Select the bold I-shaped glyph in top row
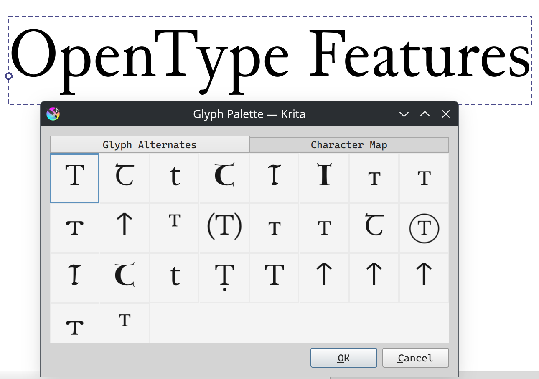 point(324,178)
